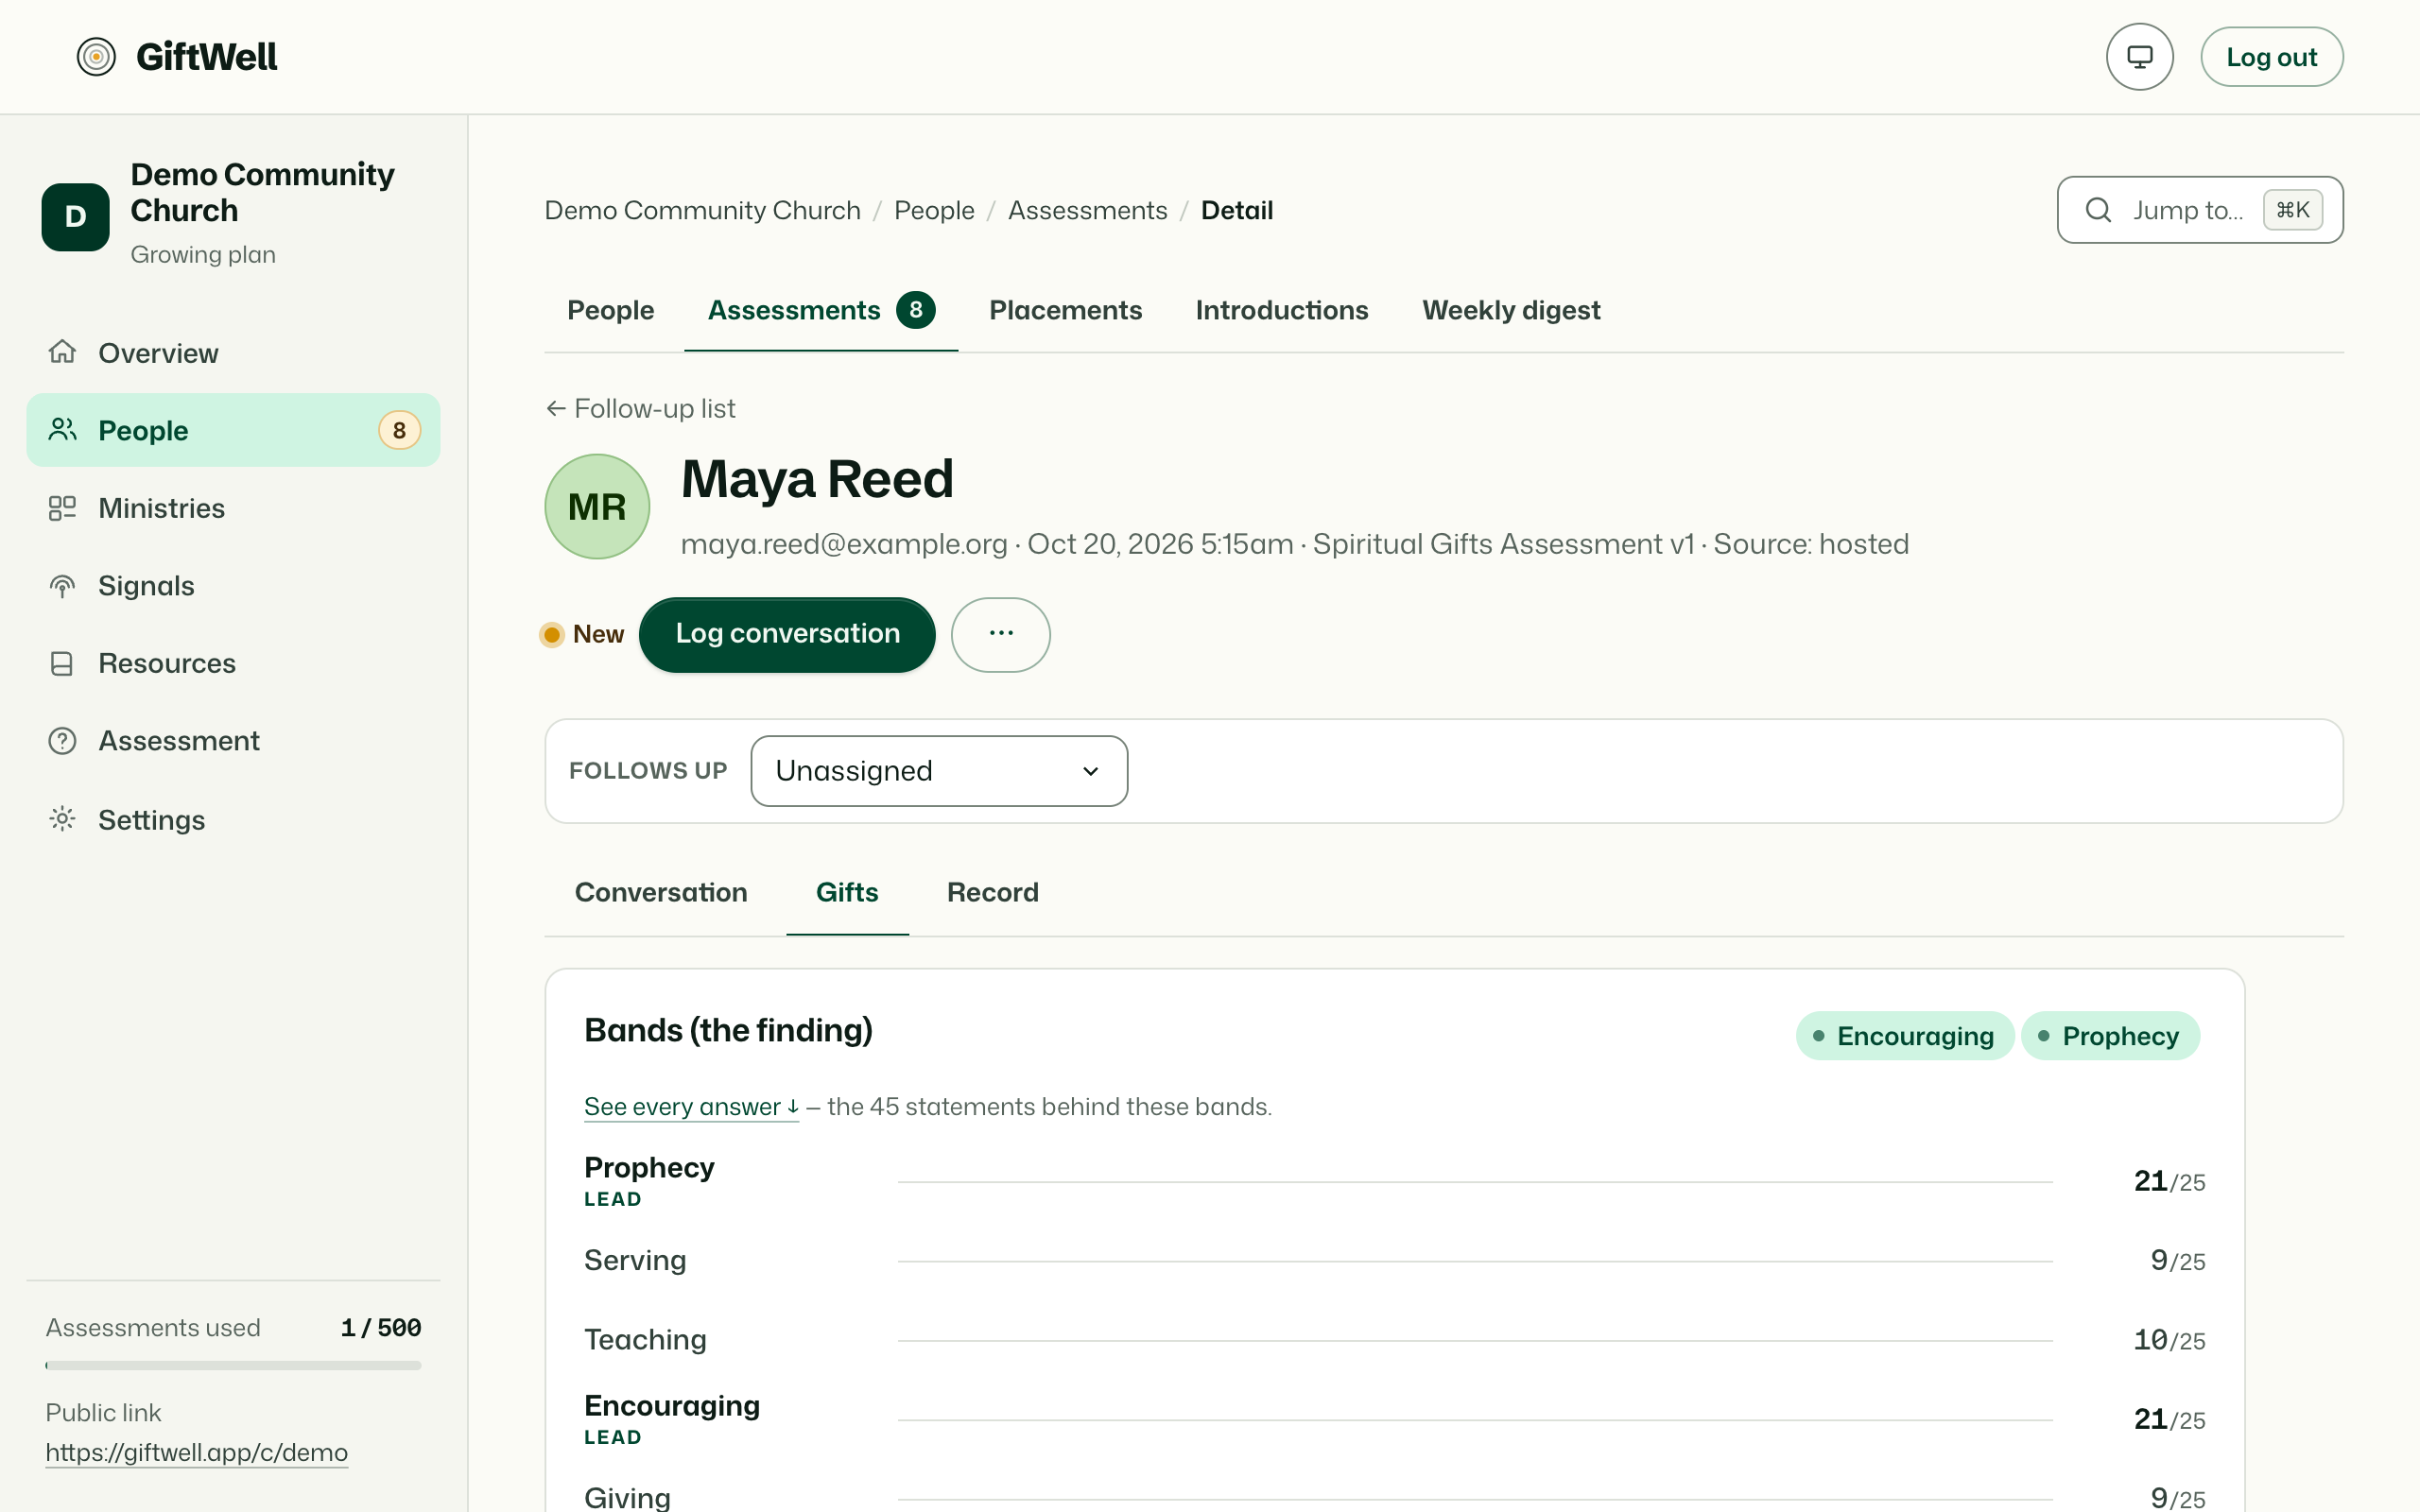Open the giftwell.app/c/demo public link
This screenshot has height=1512, width=2420.
197,1452
